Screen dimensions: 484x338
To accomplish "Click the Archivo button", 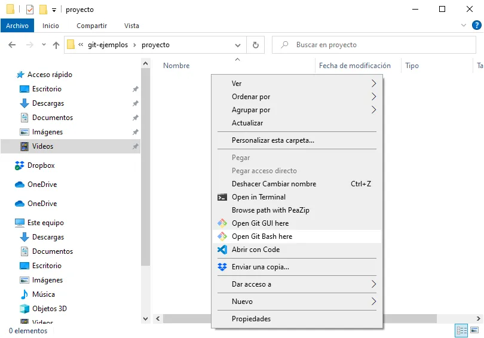I will 17,26.
